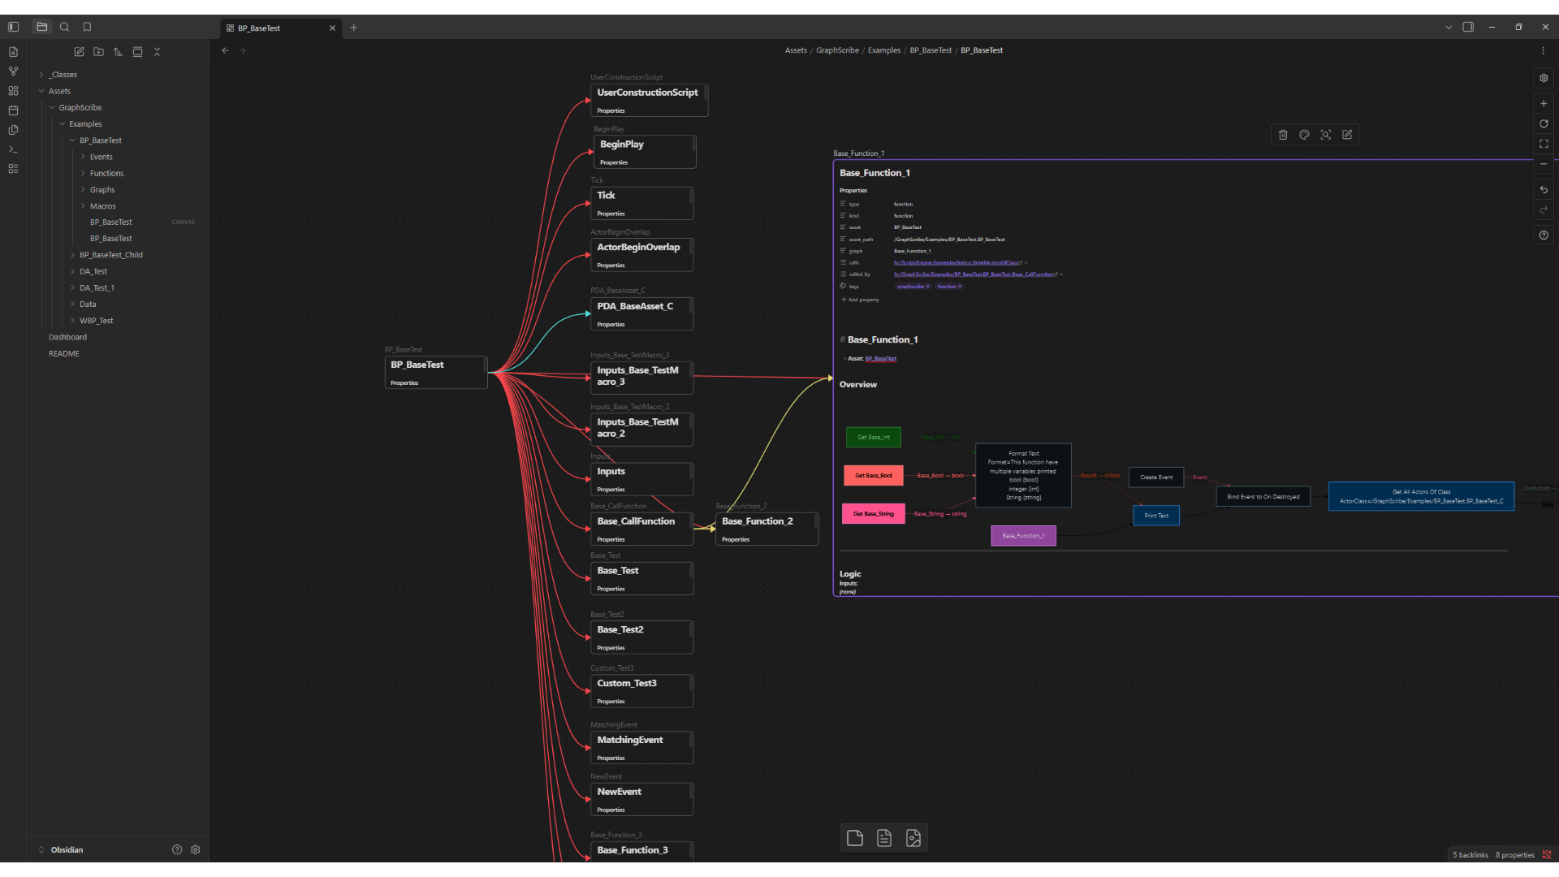Click the quick switcher file icon in ribbon

[13, 52]
